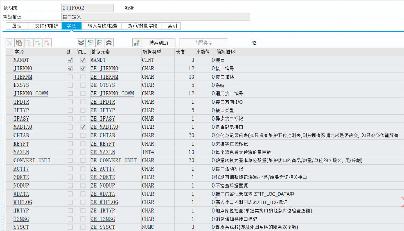Click the description 关键字过滤标记
Image resolution: width=404 pixels, height=231 pixels.
[x=232, y=144]
